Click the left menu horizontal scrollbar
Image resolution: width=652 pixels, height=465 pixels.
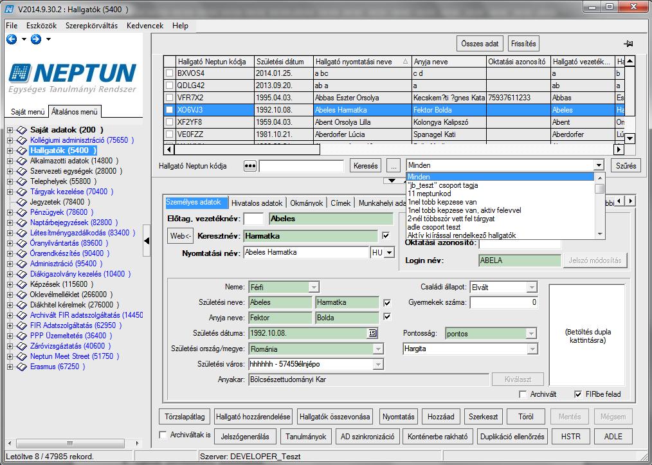click(x=71, y=443)
